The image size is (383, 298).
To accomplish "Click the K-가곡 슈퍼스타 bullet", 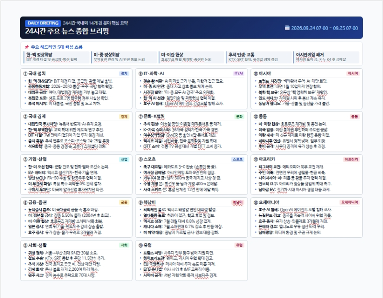I will point(181,129).
